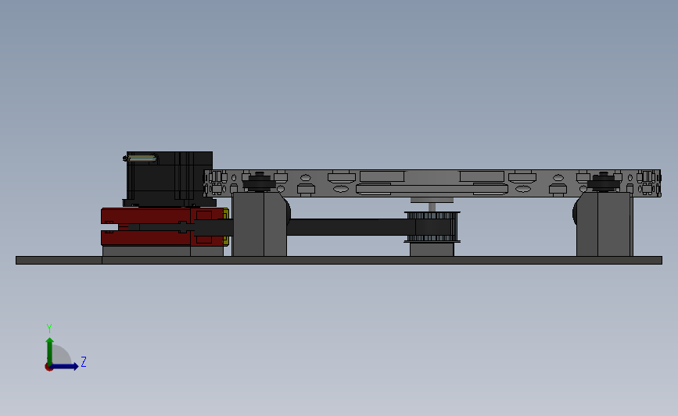Select the red motor mount bracket

[x=164, y=227]
